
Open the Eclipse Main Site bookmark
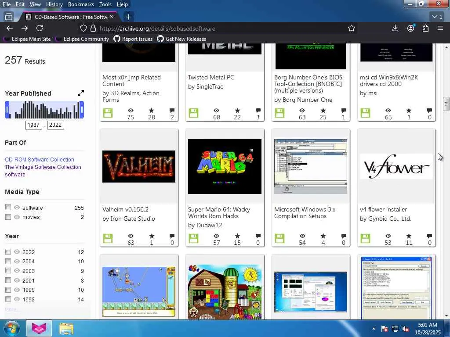(27, 39)
